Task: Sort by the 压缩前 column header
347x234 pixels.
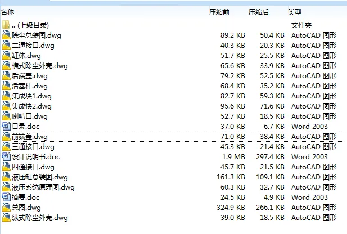Action: coord(219,12)
